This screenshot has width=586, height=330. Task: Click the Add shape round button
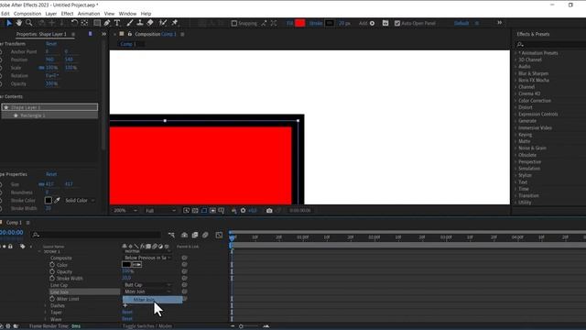click(373, 23)
